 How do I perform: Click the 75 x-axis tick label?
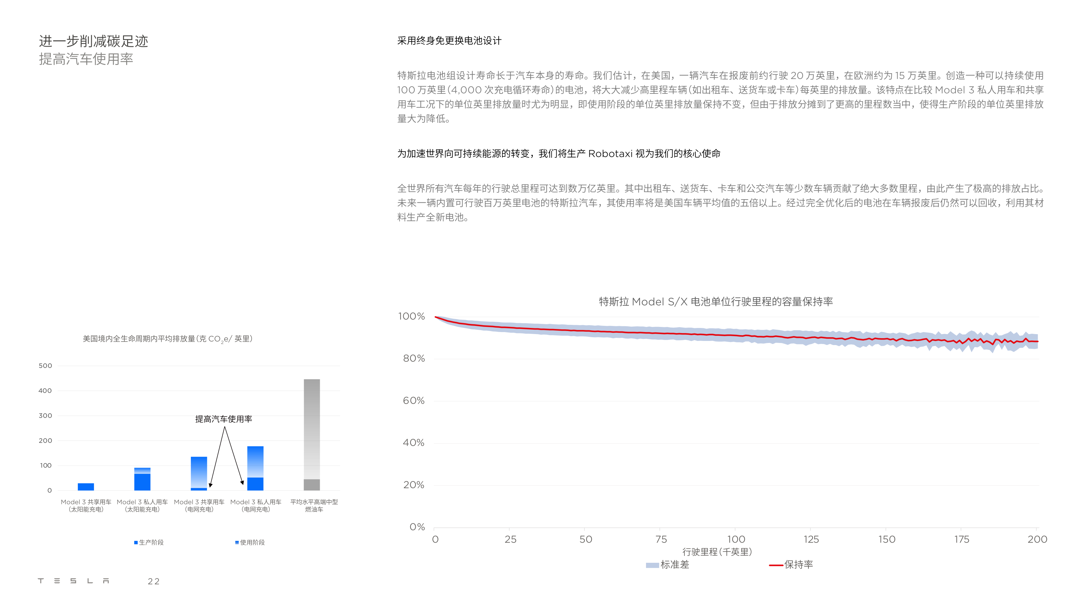pyautogui.click(x=661, y=540)
